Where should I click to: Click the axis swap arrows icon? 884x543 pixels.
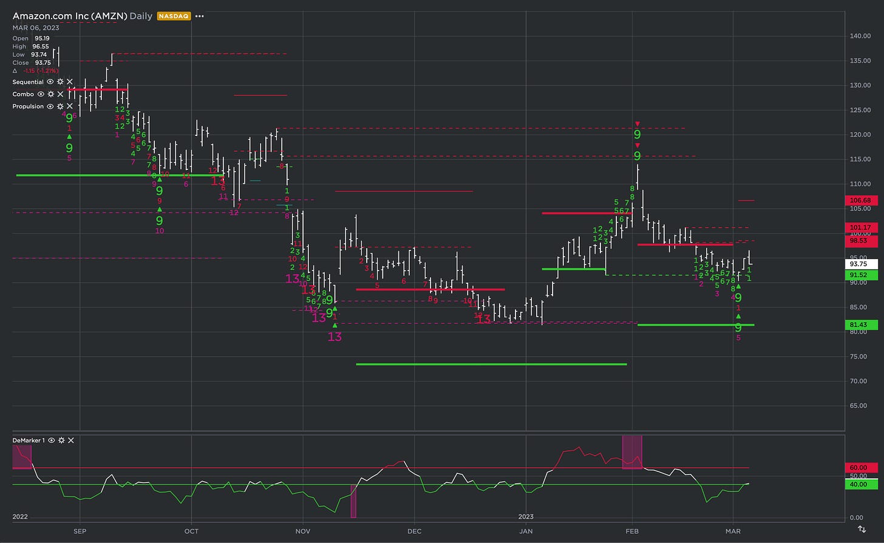coord(862,530)
